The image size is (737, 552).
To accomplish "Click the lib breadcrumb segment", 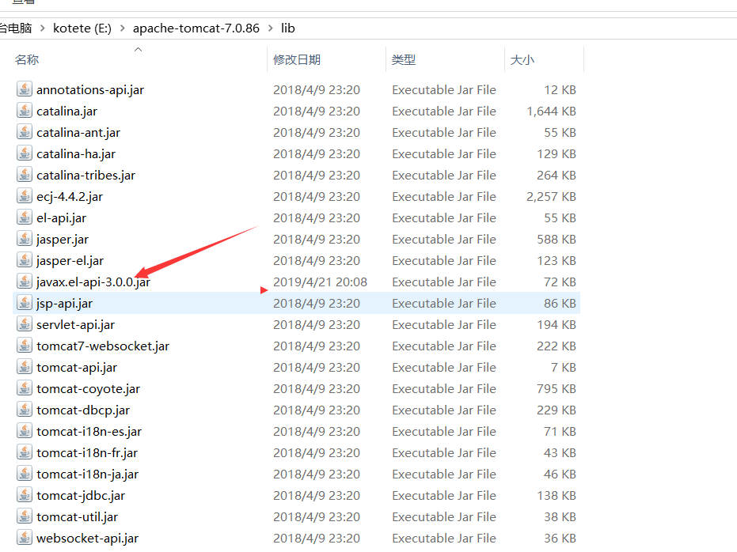I will [x=287, y=28].
